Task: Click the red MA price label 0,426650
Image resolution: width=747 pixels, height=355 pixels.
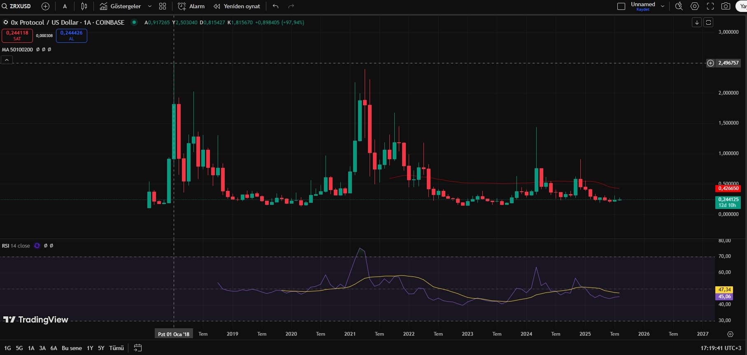Action: click(728, 188)
